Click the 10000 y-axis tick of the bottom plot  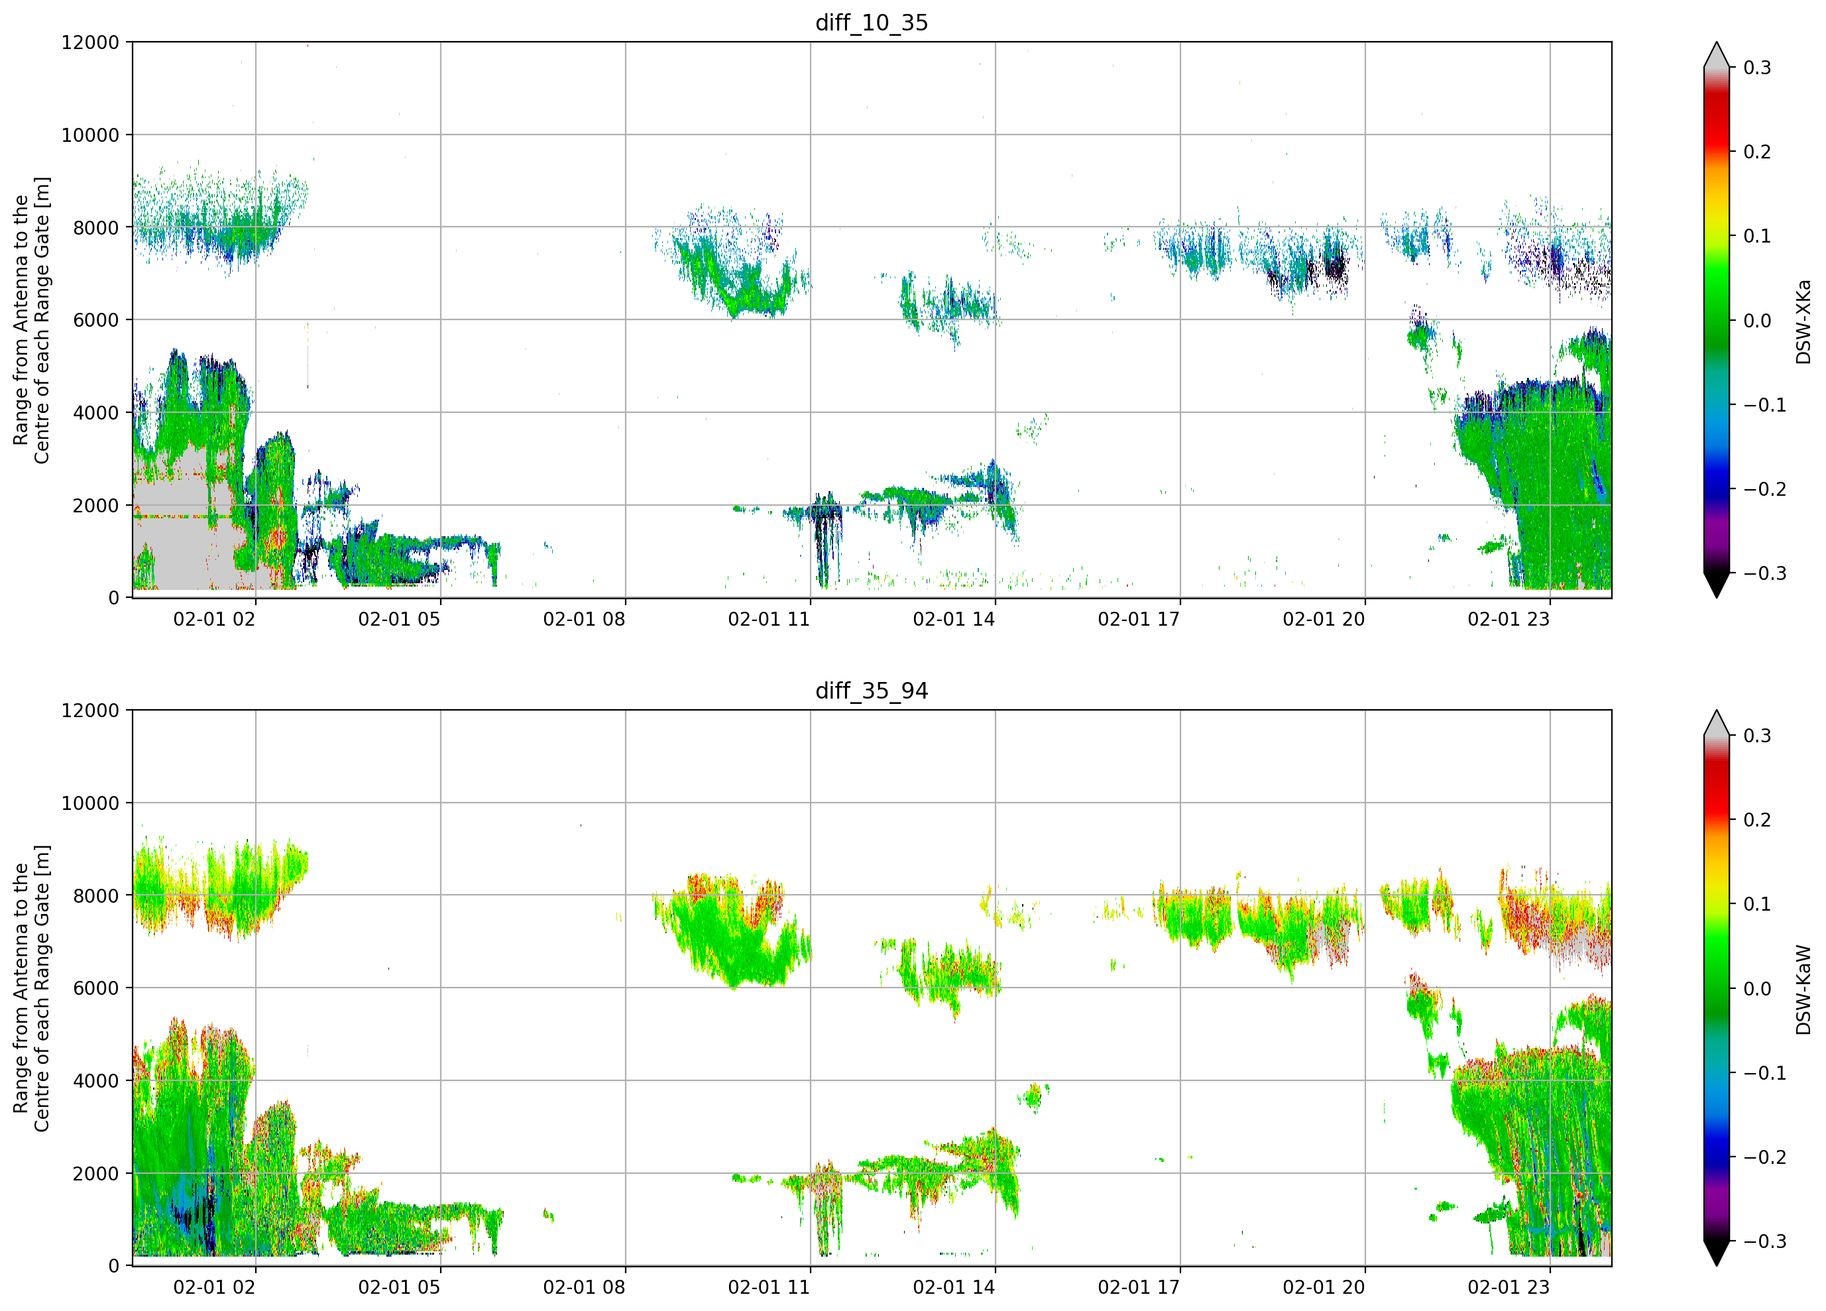point(90,803)
